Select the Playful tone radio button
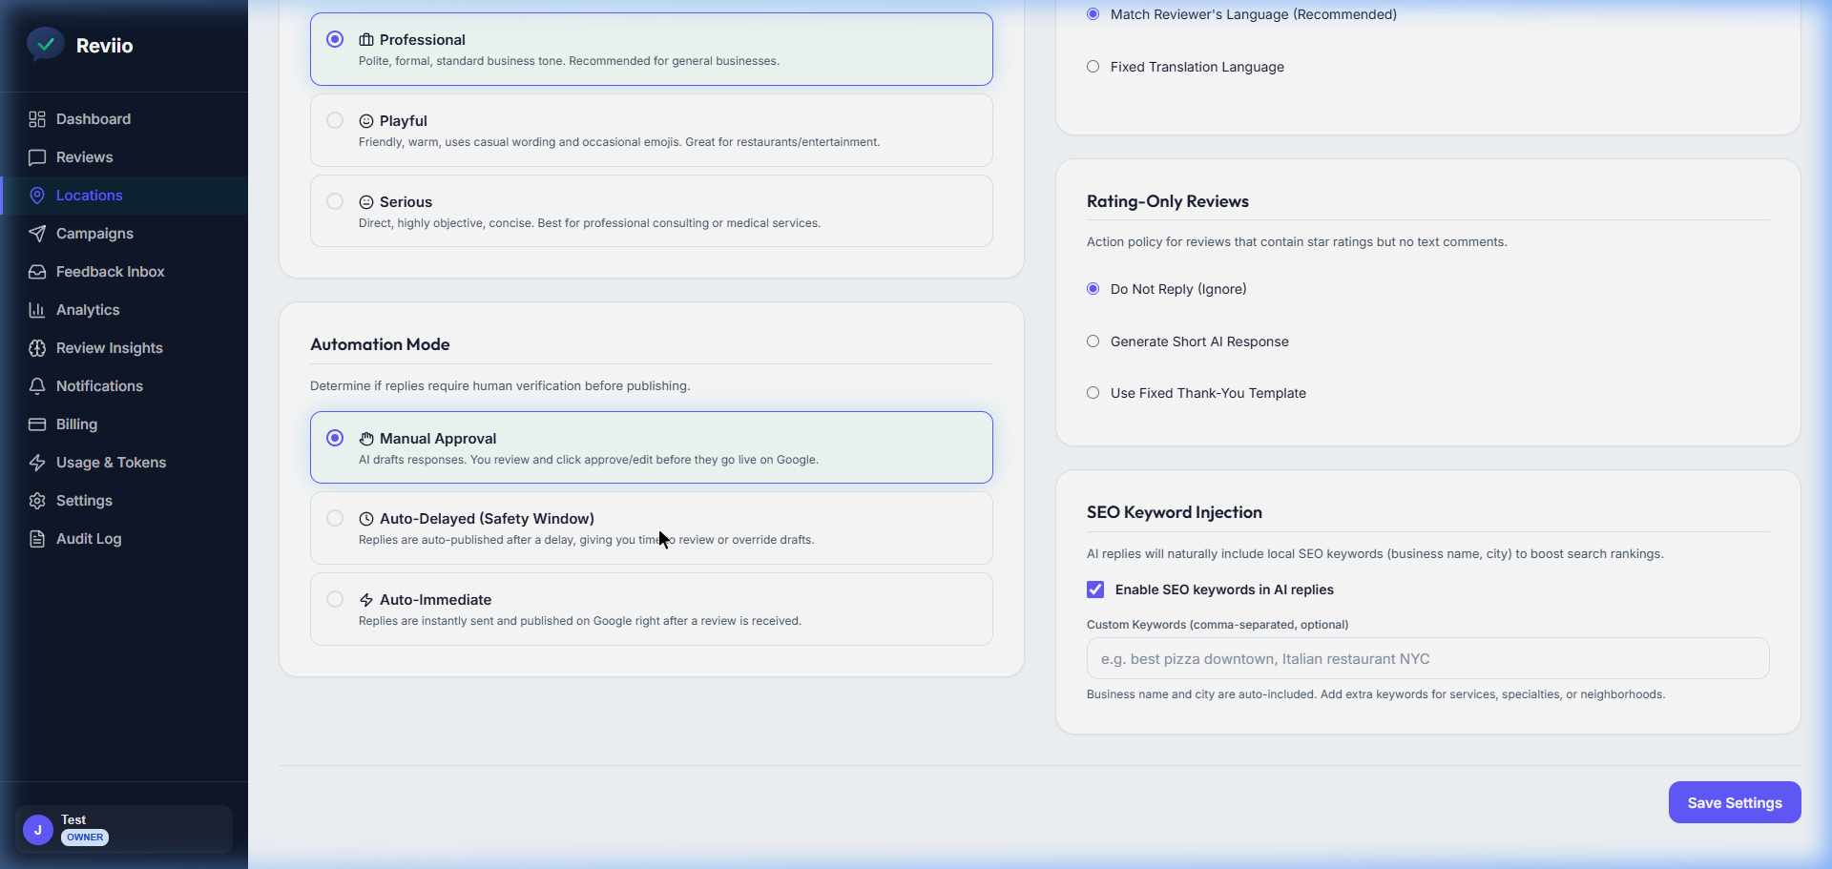 pos(335,120)
